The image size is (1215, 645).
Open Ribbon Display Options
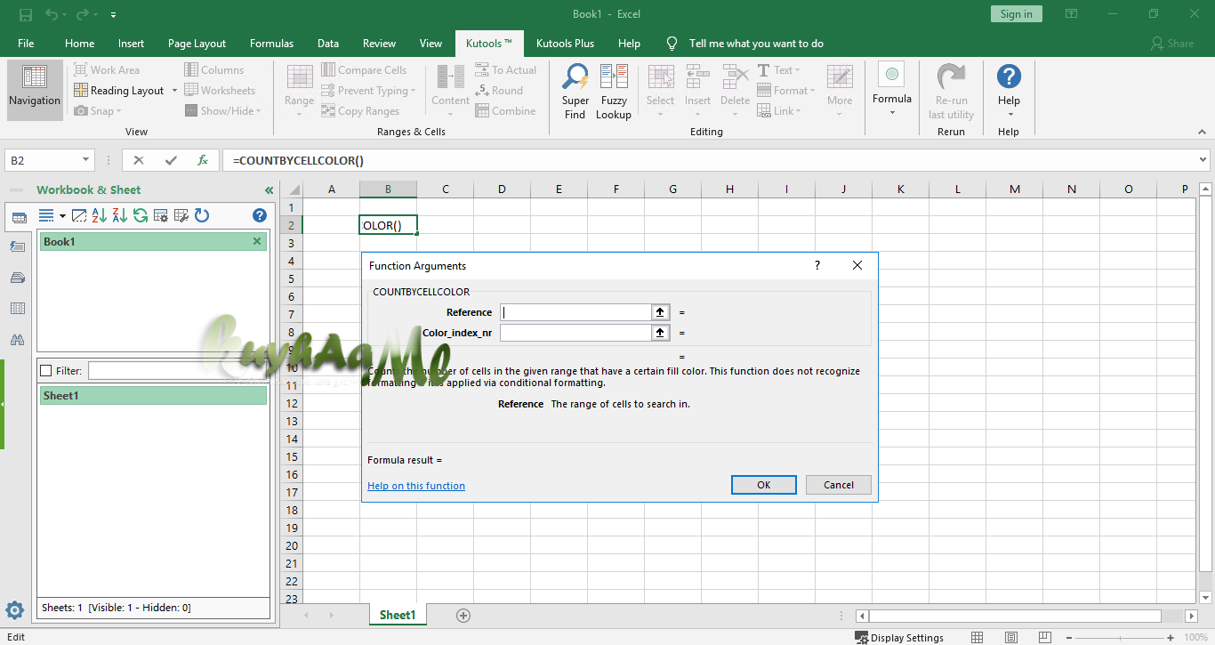(1072, 14)
